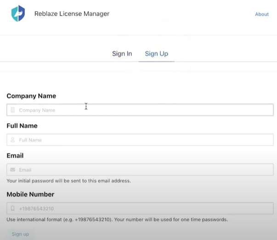Click the envelope icon in Email field

tap(13, 169)
